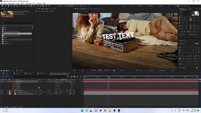Image resolution: width=201 pixels, height=113 pixels.
Task: Click the Graph Editor icon in timeline
Action: click(81, 77)
